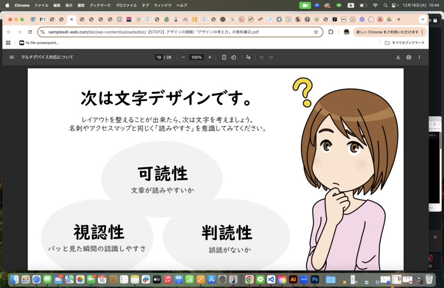This screenshot has width=444, height=288.
Task: Click the PDF page number field
Action: [159, 57]
